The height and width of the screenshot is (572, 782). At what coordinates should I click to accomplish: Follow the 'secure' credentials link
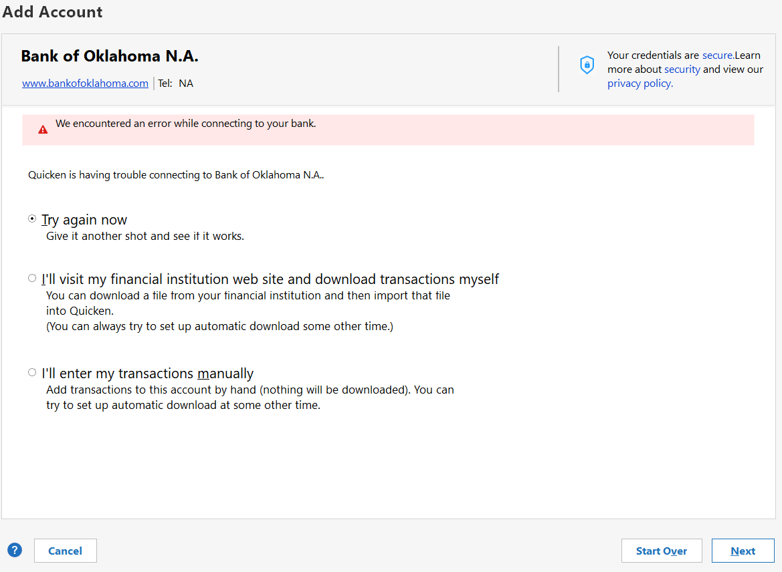717,55
